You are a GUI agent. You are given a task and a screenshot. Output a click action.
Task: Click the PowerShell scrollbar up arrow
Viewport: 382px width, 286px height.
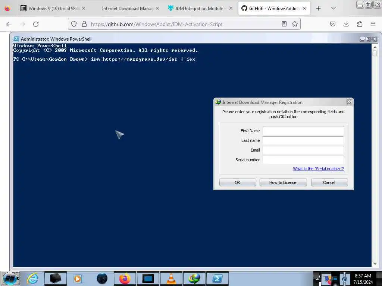click(375, 47)
